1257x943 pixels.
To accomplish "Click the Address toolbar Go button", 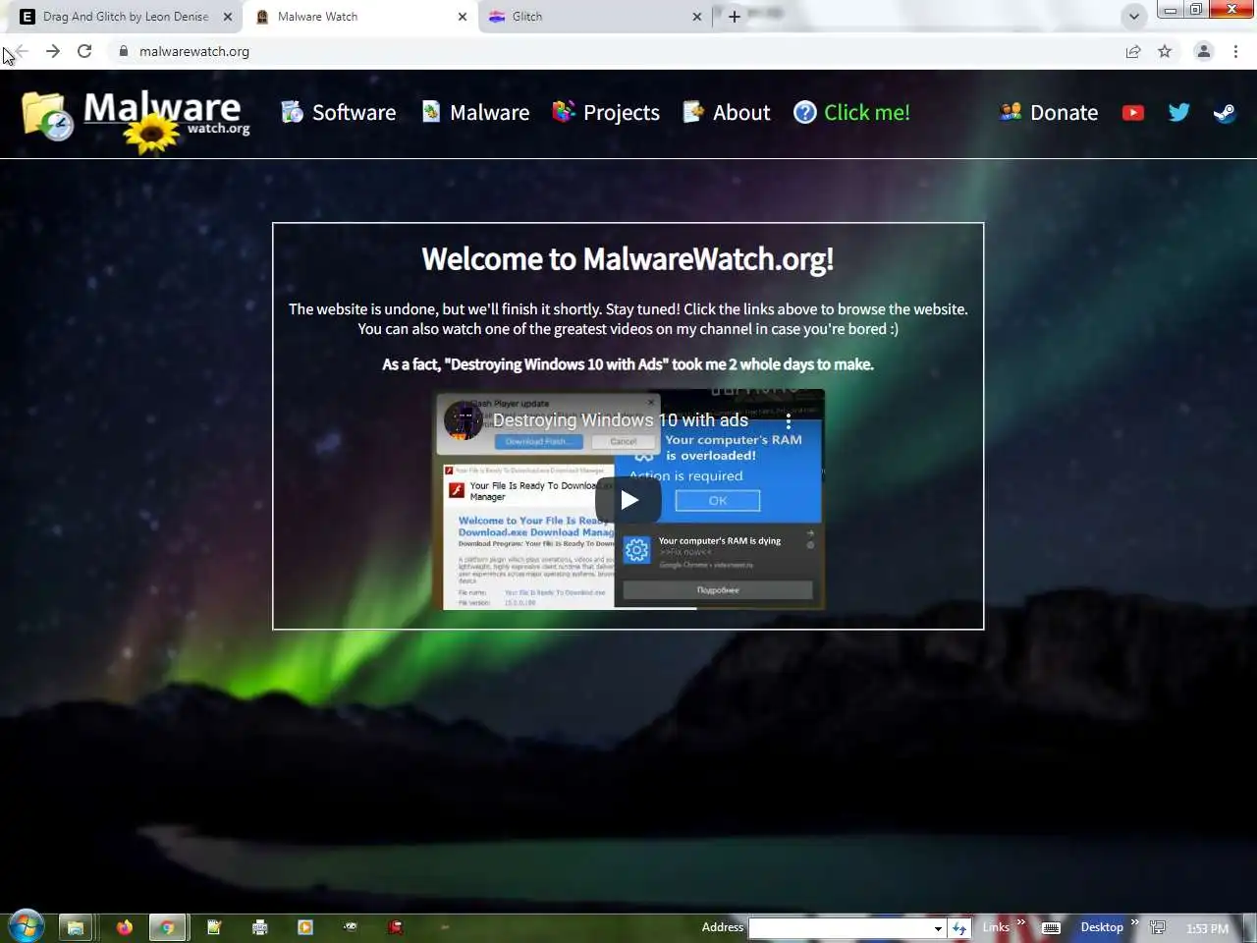I will coord(959,927).
